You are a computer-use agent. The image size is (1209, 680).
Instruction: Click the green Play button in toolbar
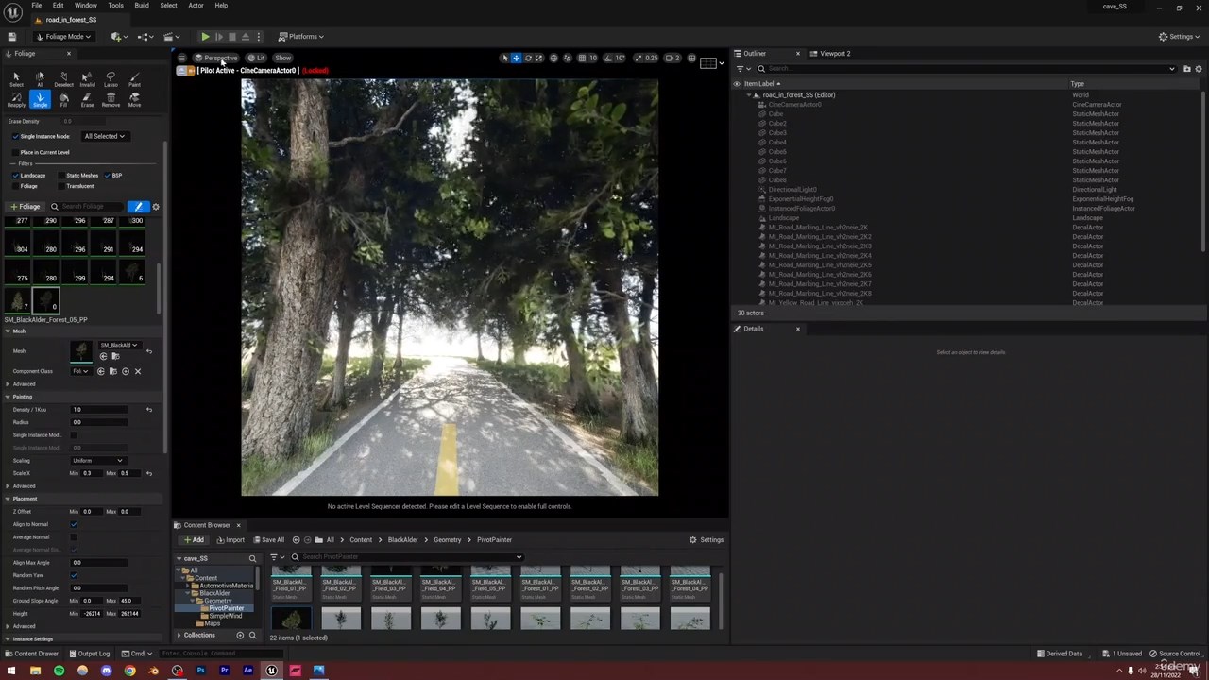(x=205, y=37)
